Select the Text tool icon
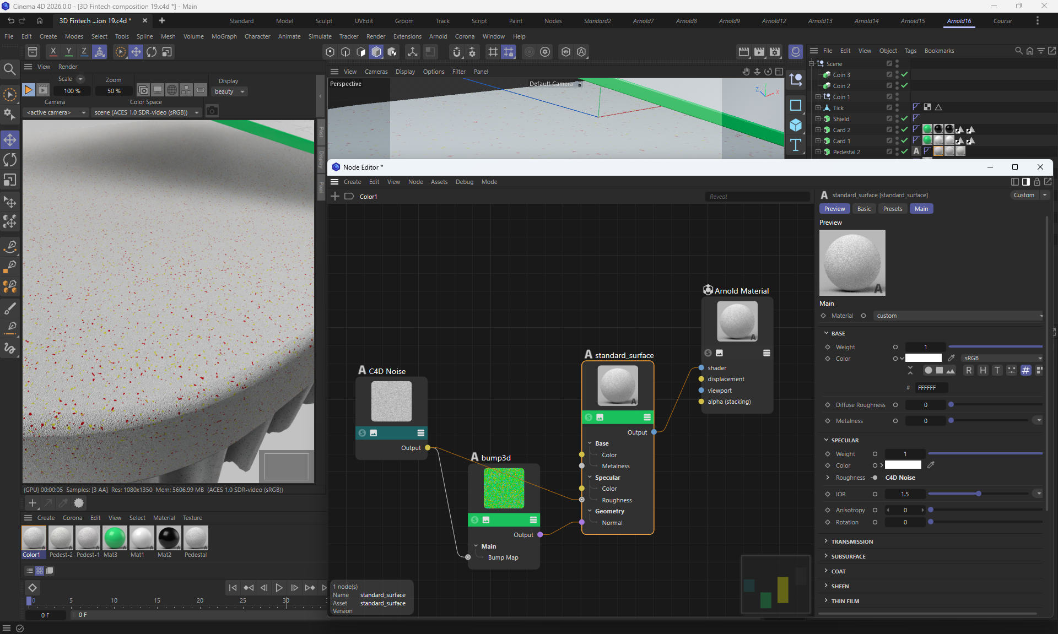 795,145
